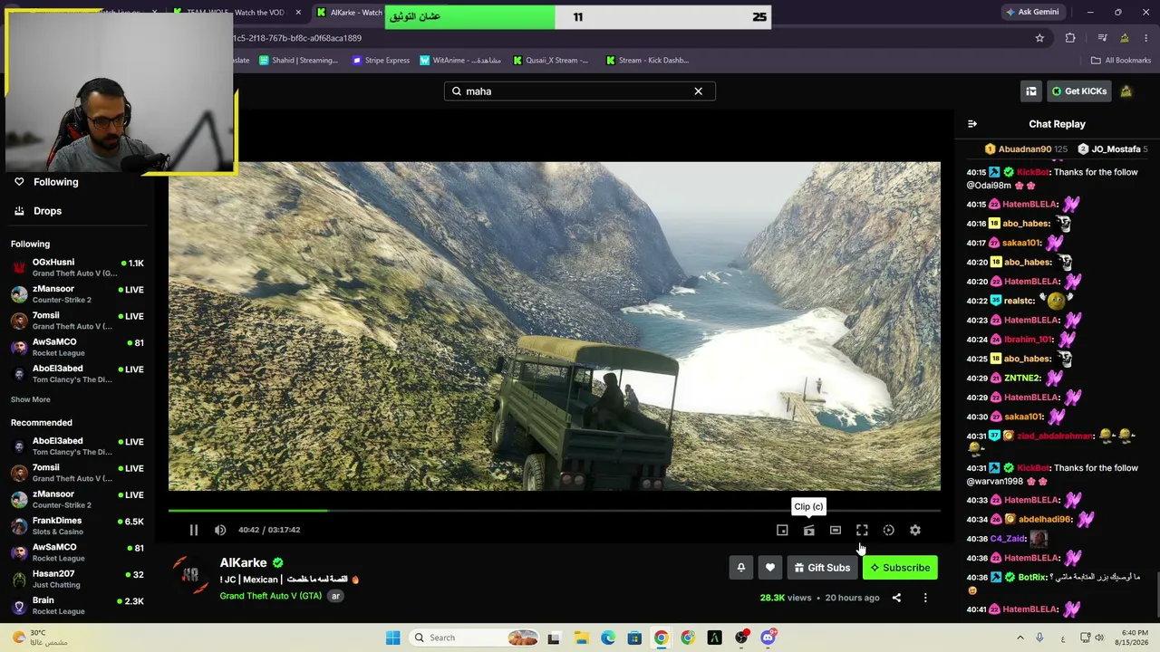Image resolution: width=1160 pixels, height=652 pixels.
Task: Open the Grand Theft Auto V category link
Action: click(x=270, y=596)
